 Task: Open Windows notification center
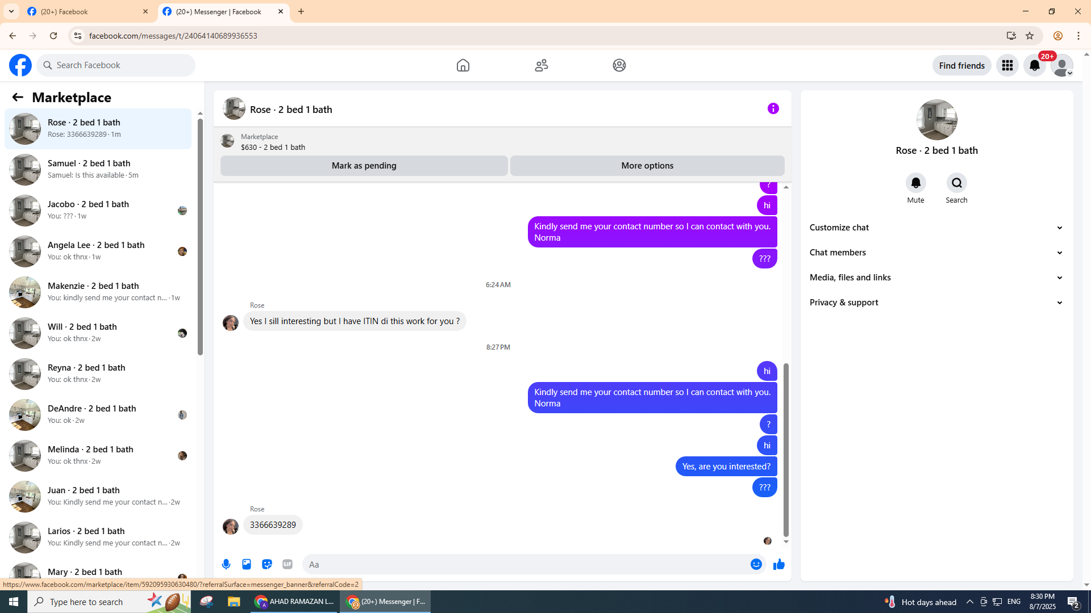pyautogui.click(x=1073, y=602)
